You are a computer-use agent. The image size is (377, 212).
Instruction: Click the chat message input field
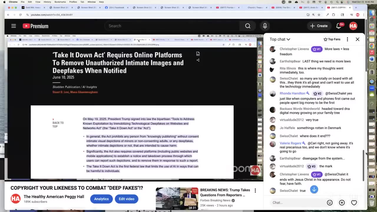pos(297,203)
